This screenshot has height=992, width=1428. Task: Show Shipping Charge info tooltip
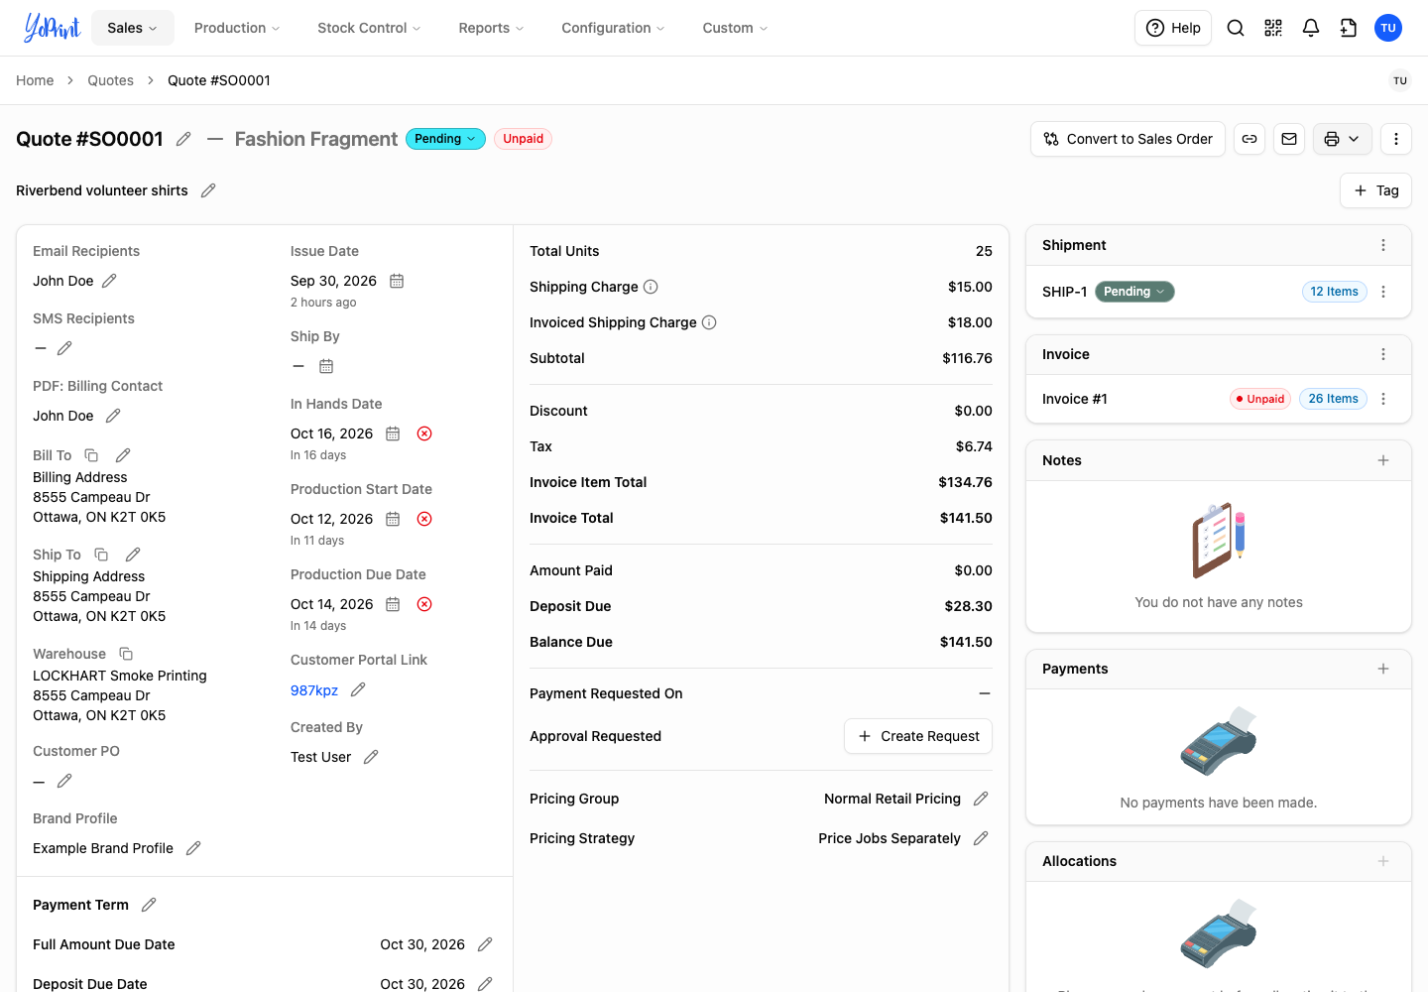point(651,287)
